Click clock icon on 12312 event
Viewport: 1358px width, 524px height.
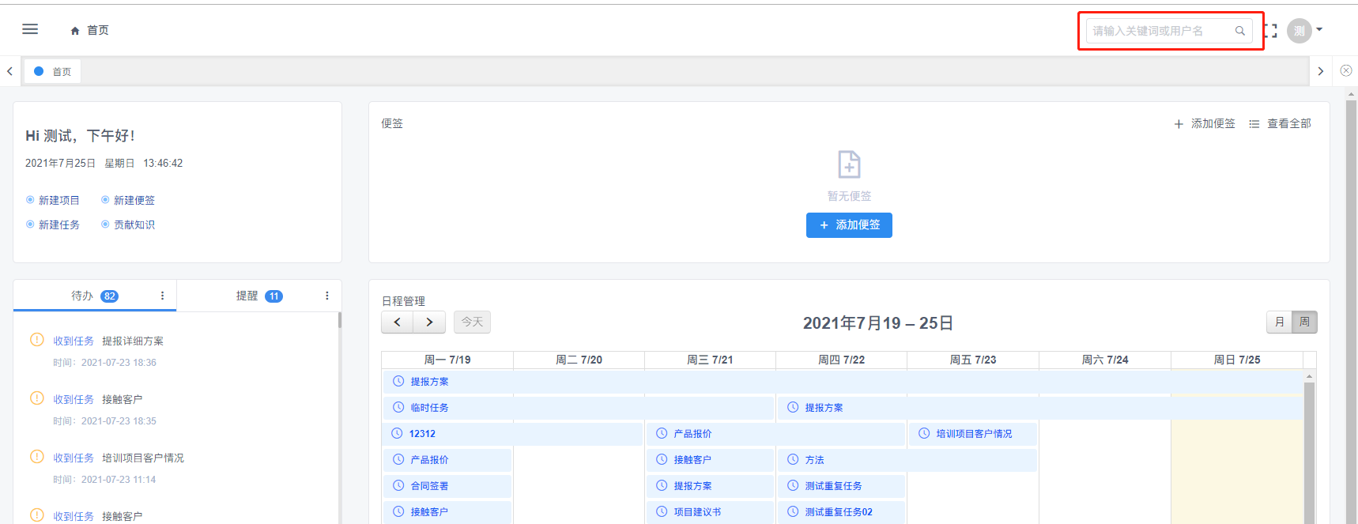click(397, 433)
